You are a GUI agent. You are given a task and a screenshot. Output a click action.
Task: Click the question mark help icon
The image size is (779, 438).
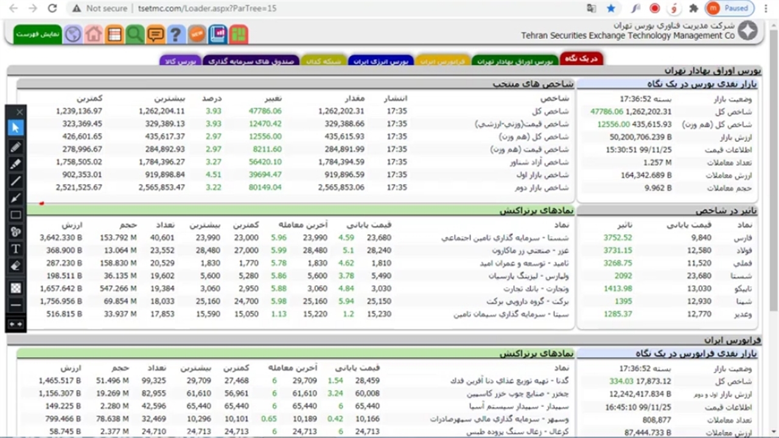click(176, 34)
